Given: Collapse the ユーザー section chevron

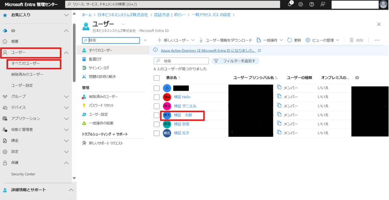Looking at the screenshot, I should click(x=66, y=53).
